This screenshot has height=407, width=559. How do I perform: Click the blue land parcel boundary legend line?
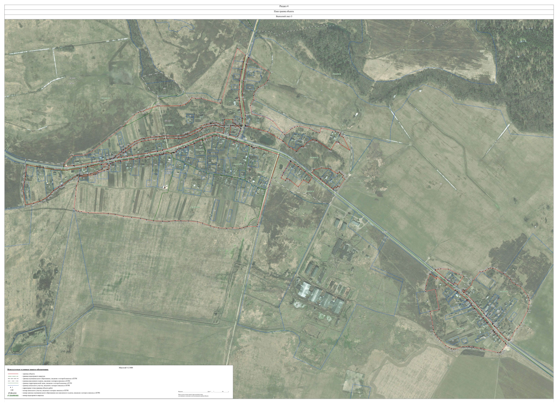pos(13,386)
